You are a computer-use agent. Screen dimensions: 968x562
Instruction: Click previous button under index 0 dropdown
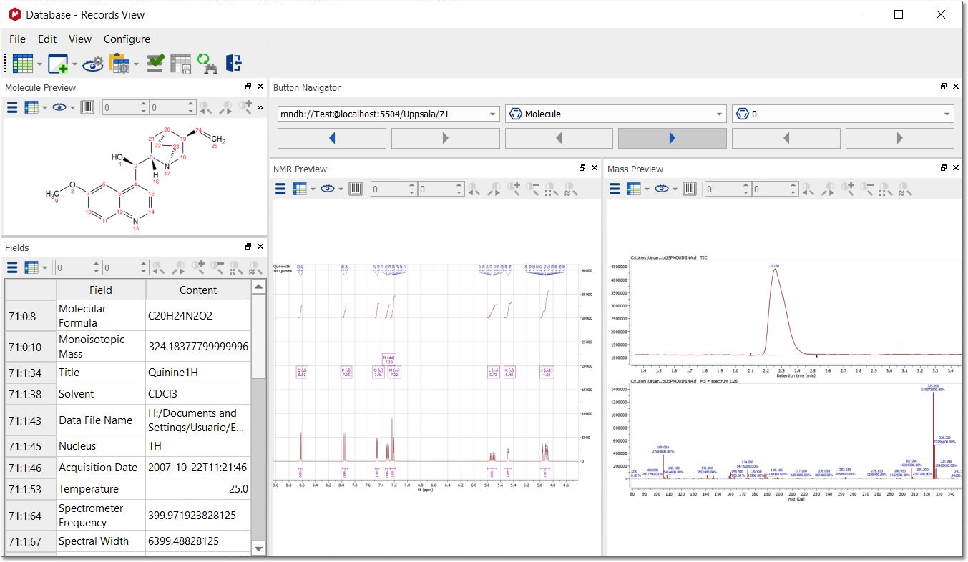pos(786,138)
